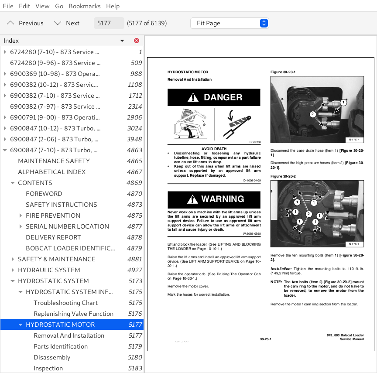
Task: Open the View menu
Action: coord(42,6)
